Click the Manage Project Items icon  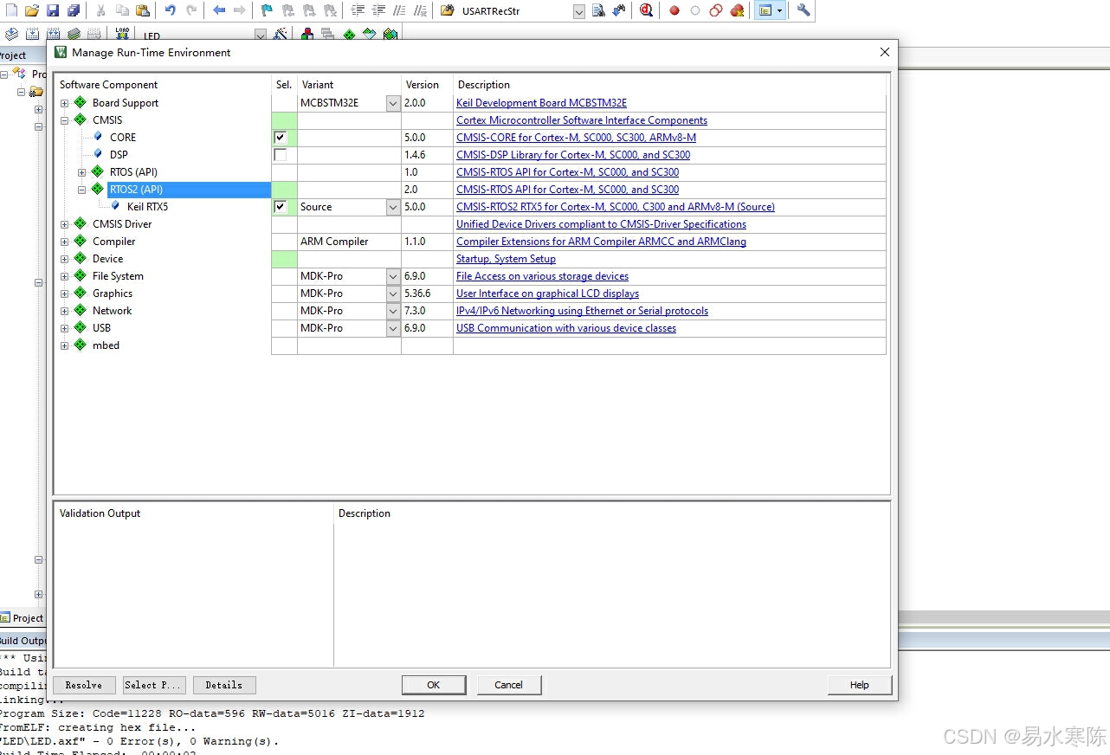pos(307,35)
